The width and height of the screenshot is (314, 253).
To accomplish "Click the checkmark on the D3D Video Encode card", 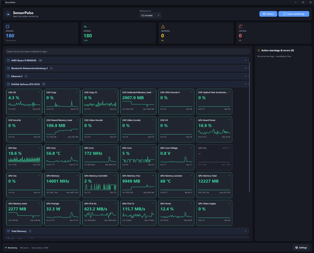I will pos(153,120).
